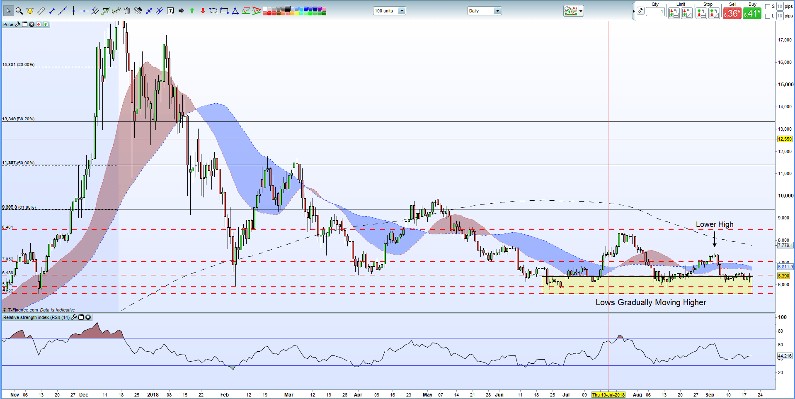795x399 pixels.
Task: Click the trash can delete tool
Action: tap(127, 11)
